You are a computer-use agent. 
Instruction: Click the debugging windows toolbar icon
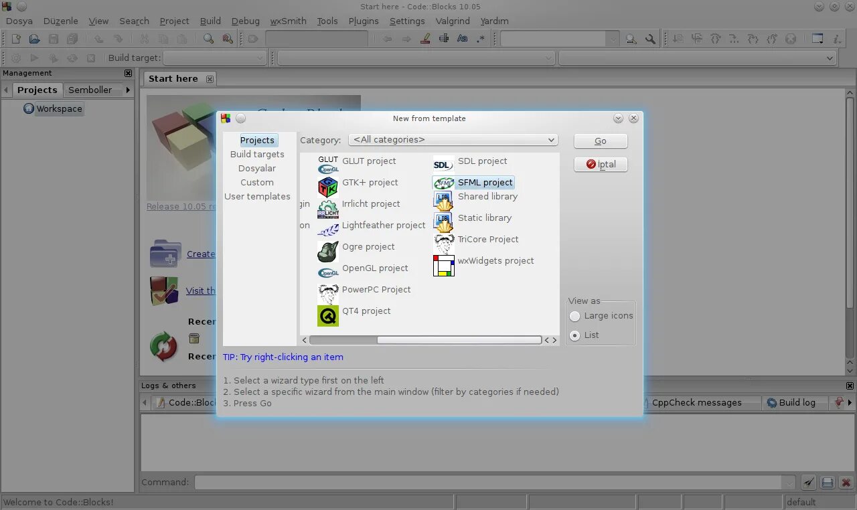pos(817,39)
